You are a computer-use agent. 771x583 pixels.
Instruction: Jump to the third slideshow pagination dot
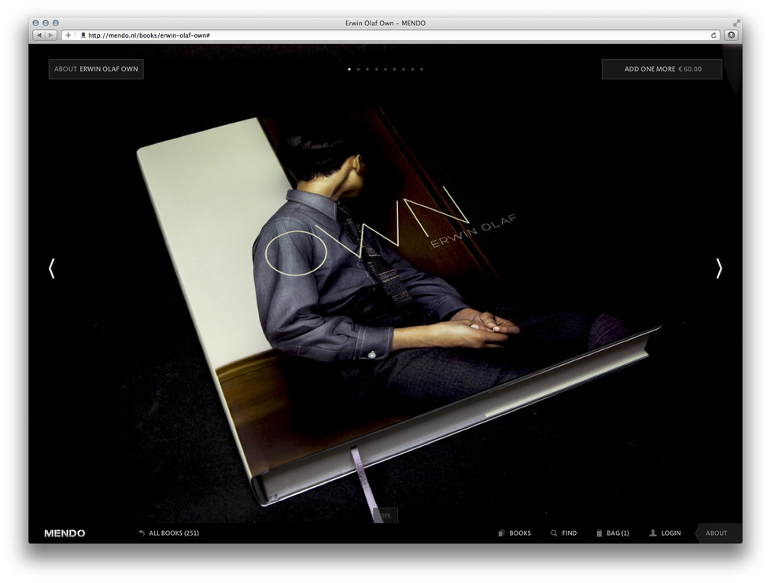(x=367, y=69)
